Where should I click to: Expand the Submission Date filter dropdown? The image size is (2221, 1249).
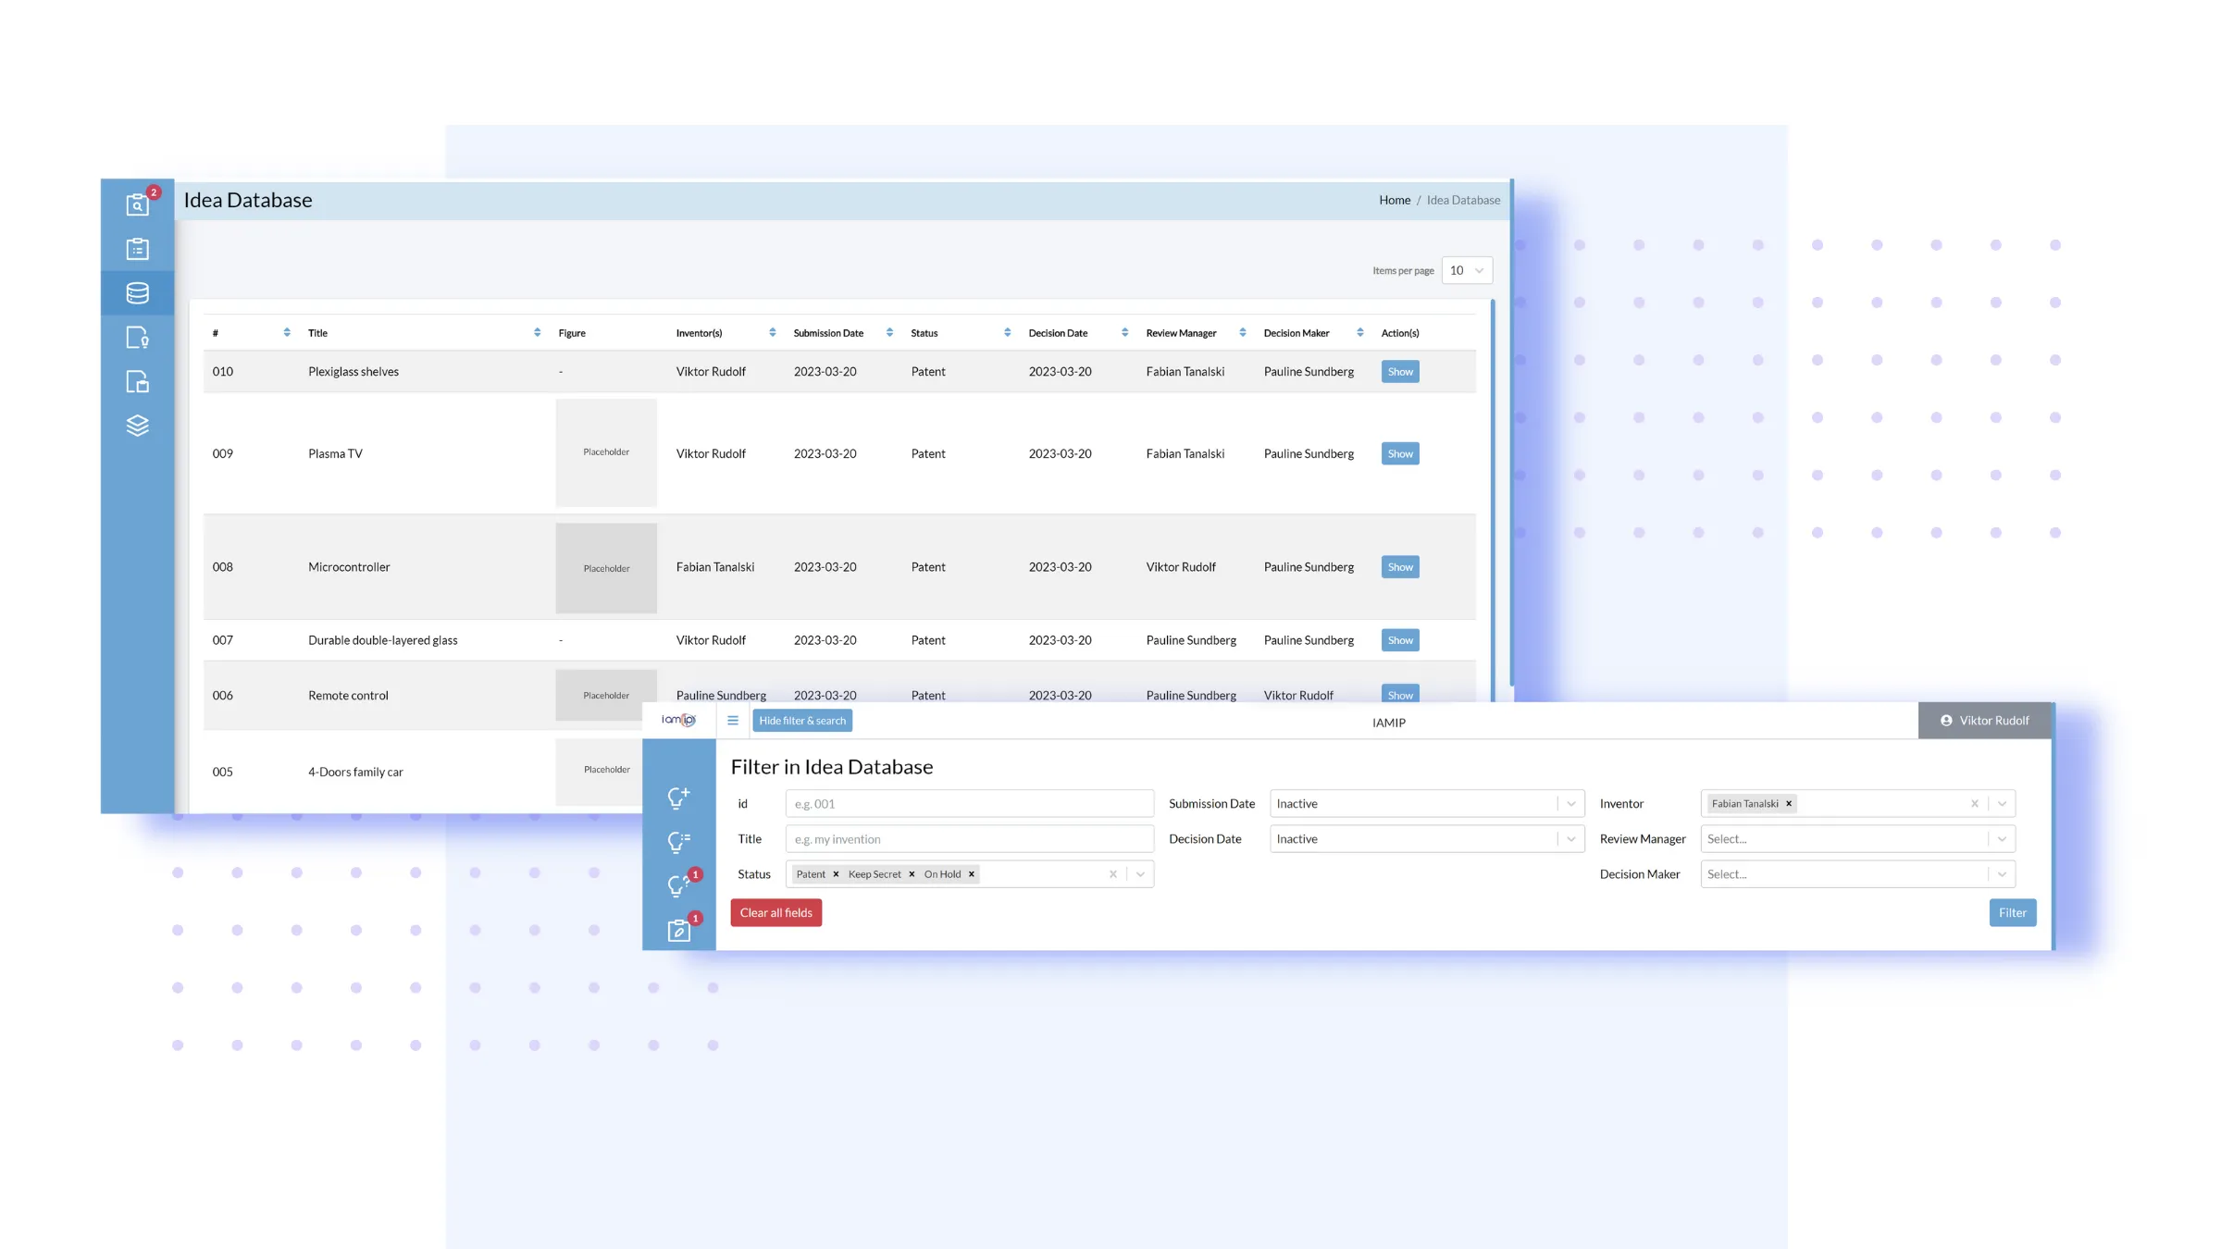point(1570,804)
